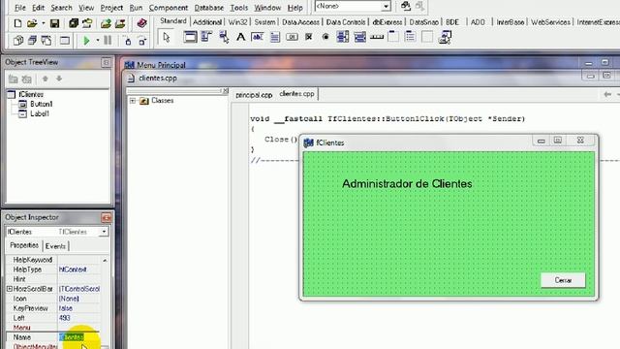Click the Cerrar button on fClientes form

[x=563, y=280]
